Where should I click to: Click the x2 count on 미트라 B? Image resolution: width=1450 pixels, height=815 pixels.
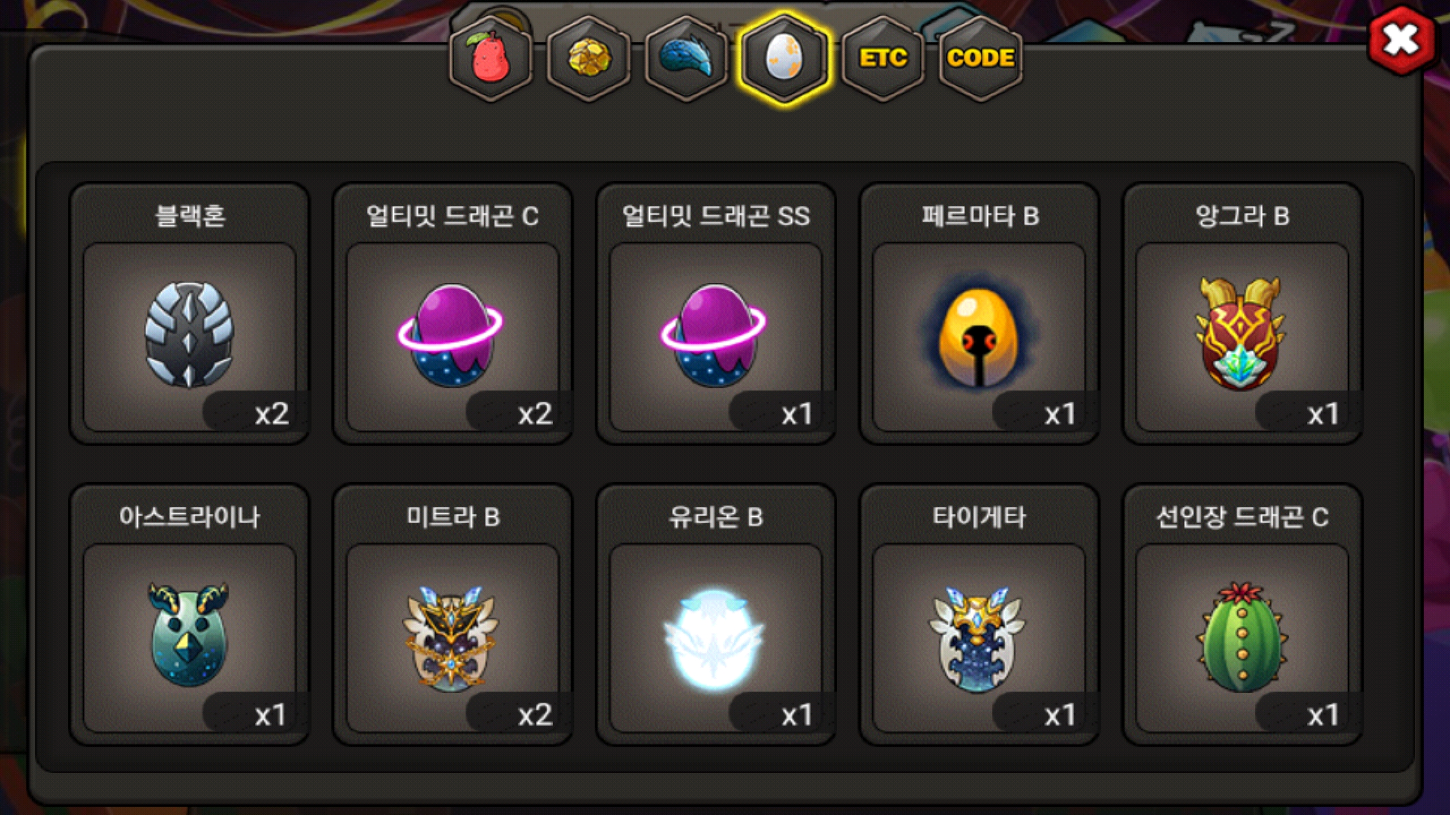[x=535, y=715]
